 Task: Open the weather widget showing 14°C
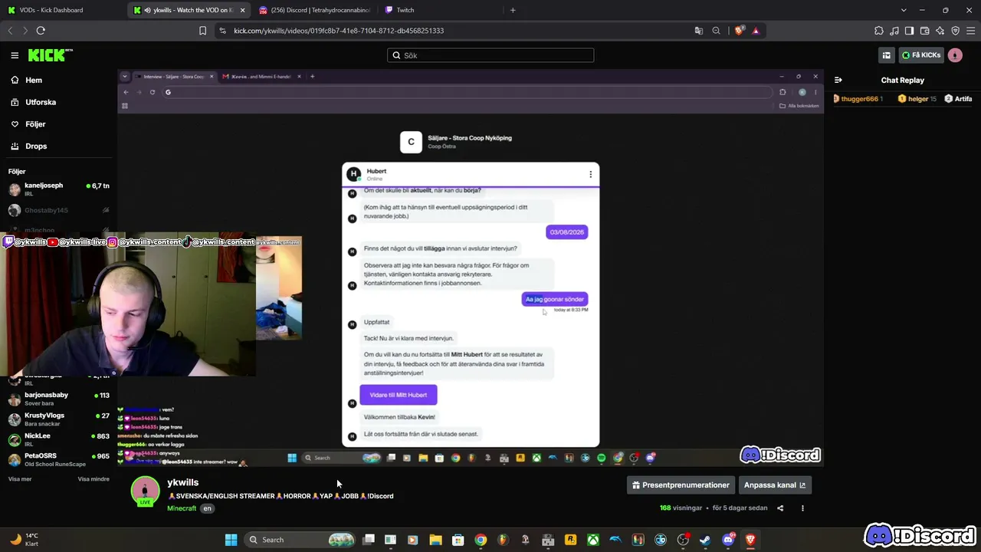click(23, 540)
